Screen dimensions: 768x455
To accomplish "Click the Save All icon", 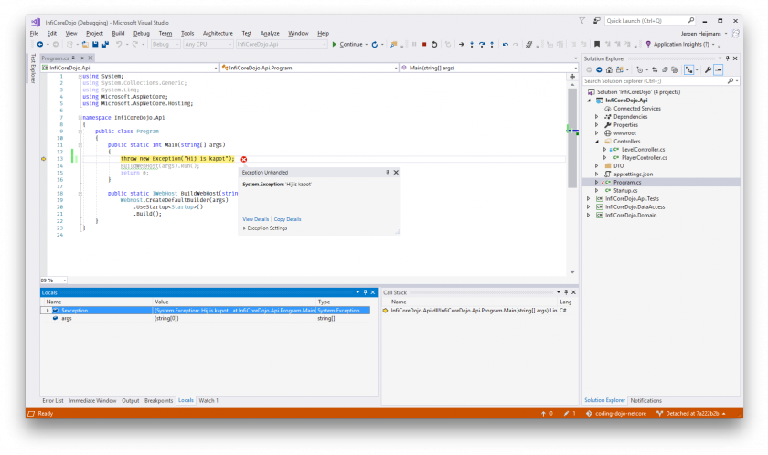I will pyautogui.click(x=105, y=44).
